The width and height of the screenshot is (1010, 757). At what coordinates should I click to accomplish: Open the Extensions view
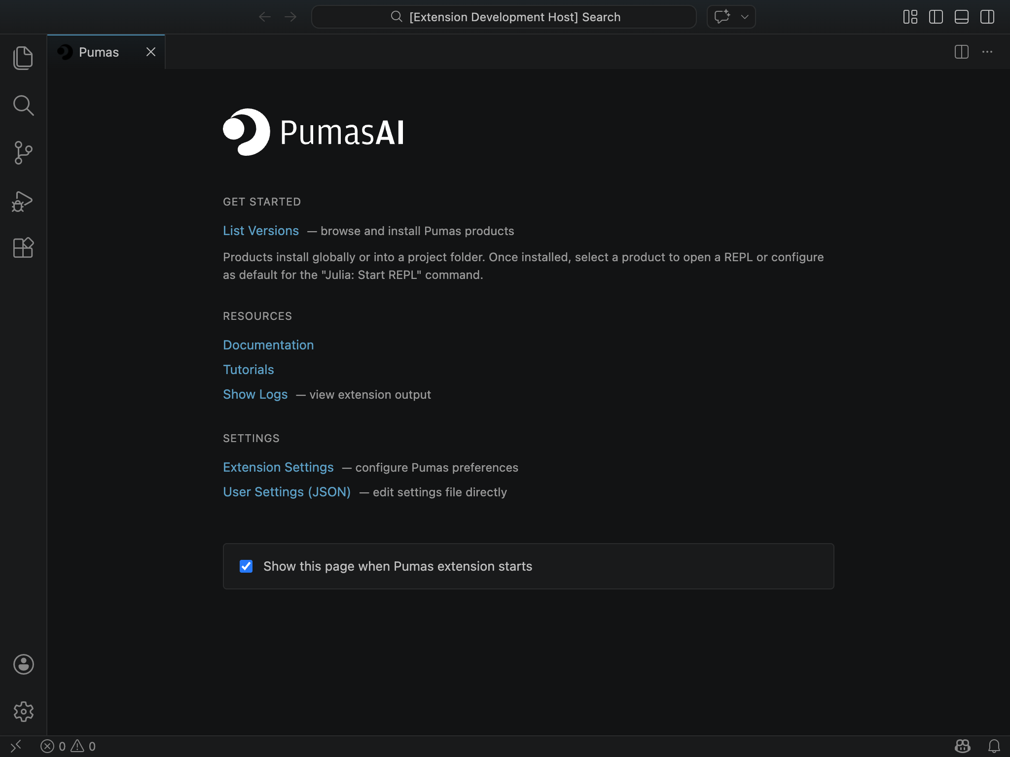pyautogui.click(x=23, y=248)
